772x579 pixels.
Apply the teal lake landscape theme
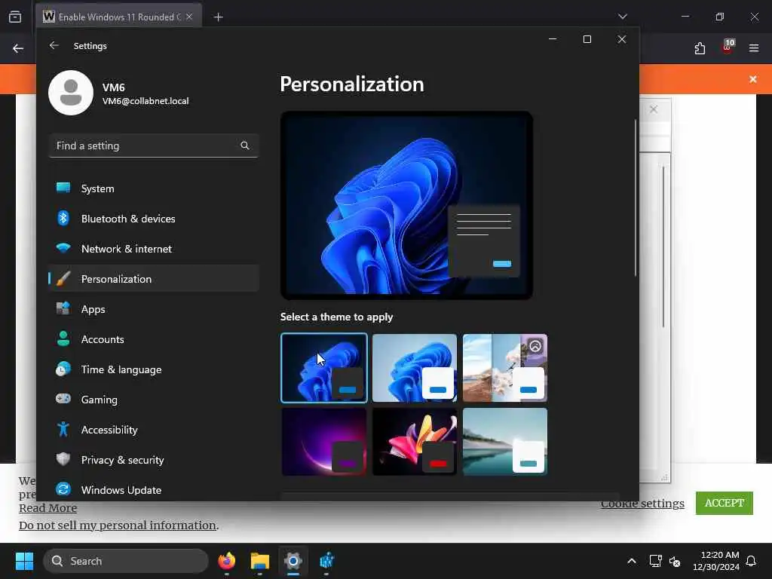click(x=505, y=442)
